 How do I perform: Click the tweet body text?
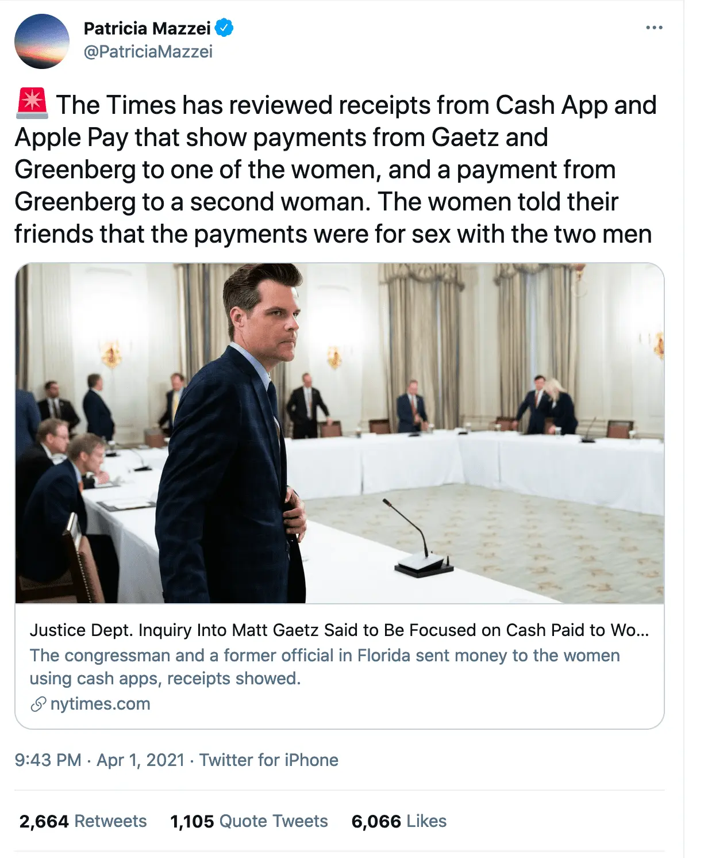coord(336,168)
